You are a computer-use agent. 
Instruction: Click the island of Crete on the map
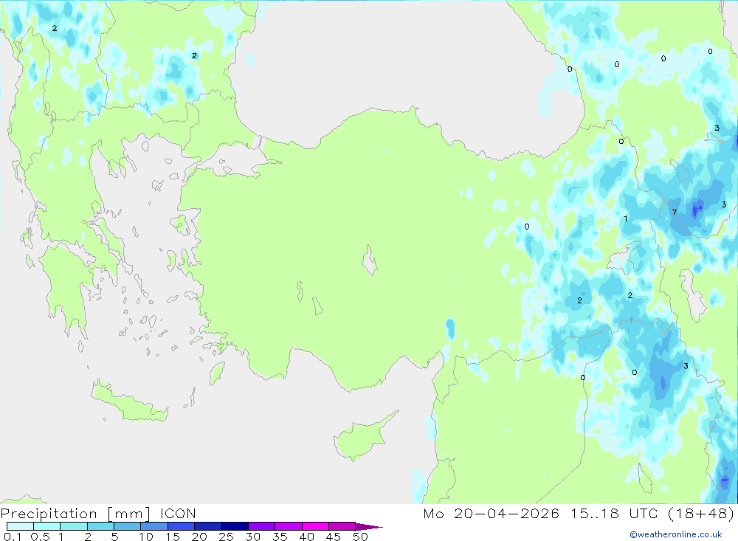pyautogui.click(x=129, y=402)
